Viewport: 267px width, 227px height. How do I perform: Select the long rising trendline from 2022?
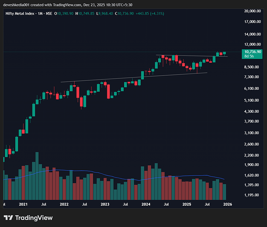click(x=134, y=78)
